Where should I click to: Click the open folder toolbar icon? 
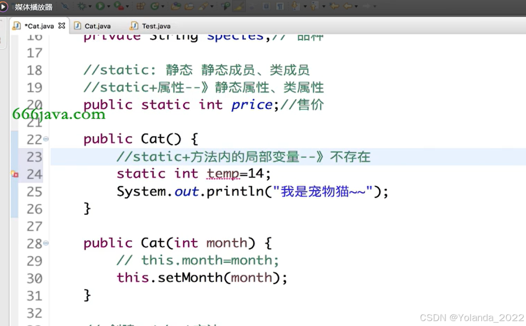(189, 6)
